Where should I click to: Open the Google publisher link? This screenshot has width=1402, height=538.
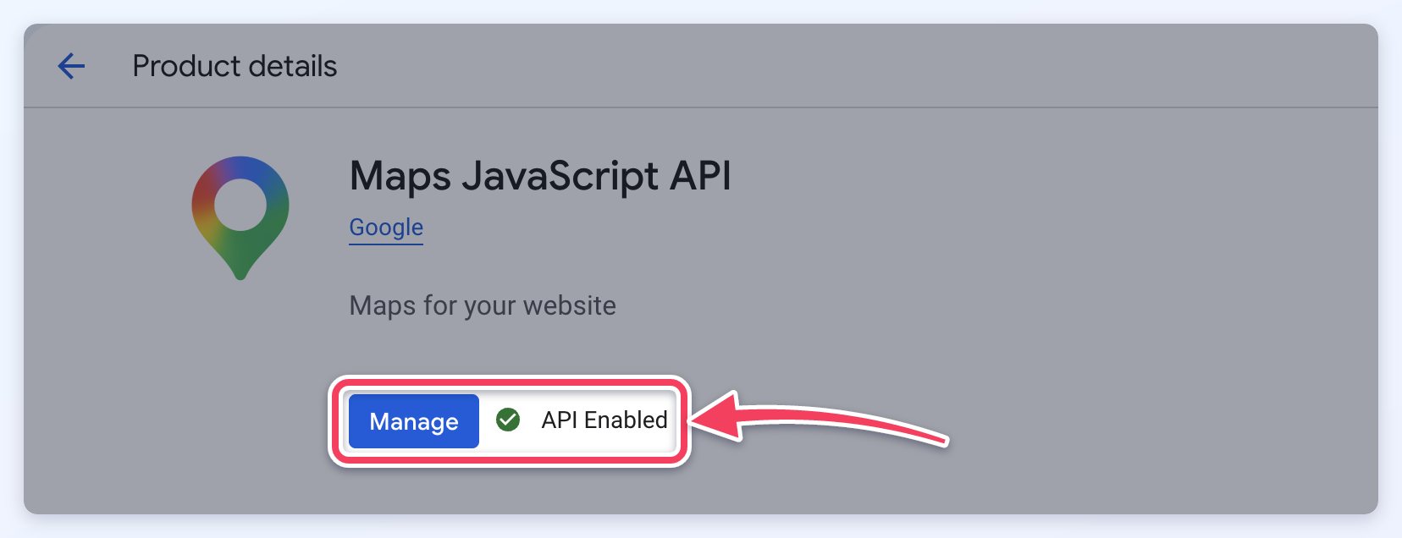click(x=386, y=228)
